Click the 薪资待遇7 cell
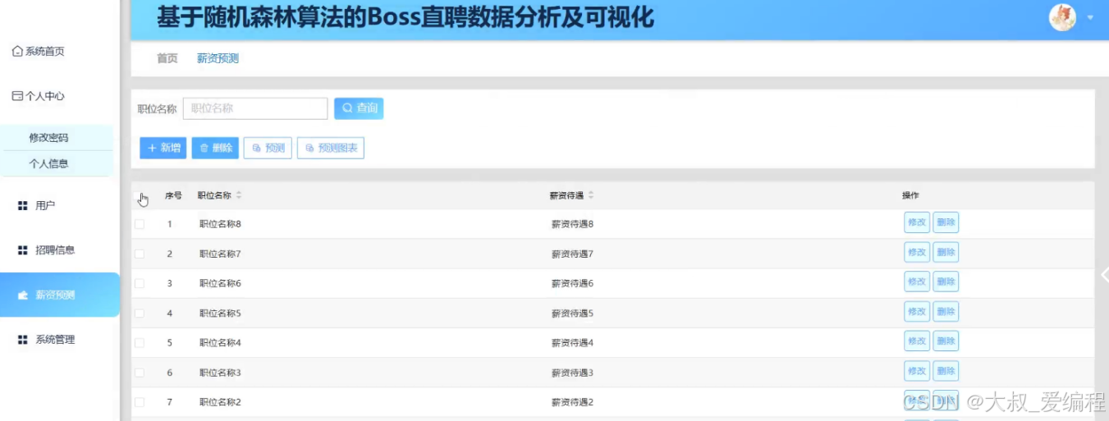The height and width of the screenshot is (421, 1109). point(572,254)
